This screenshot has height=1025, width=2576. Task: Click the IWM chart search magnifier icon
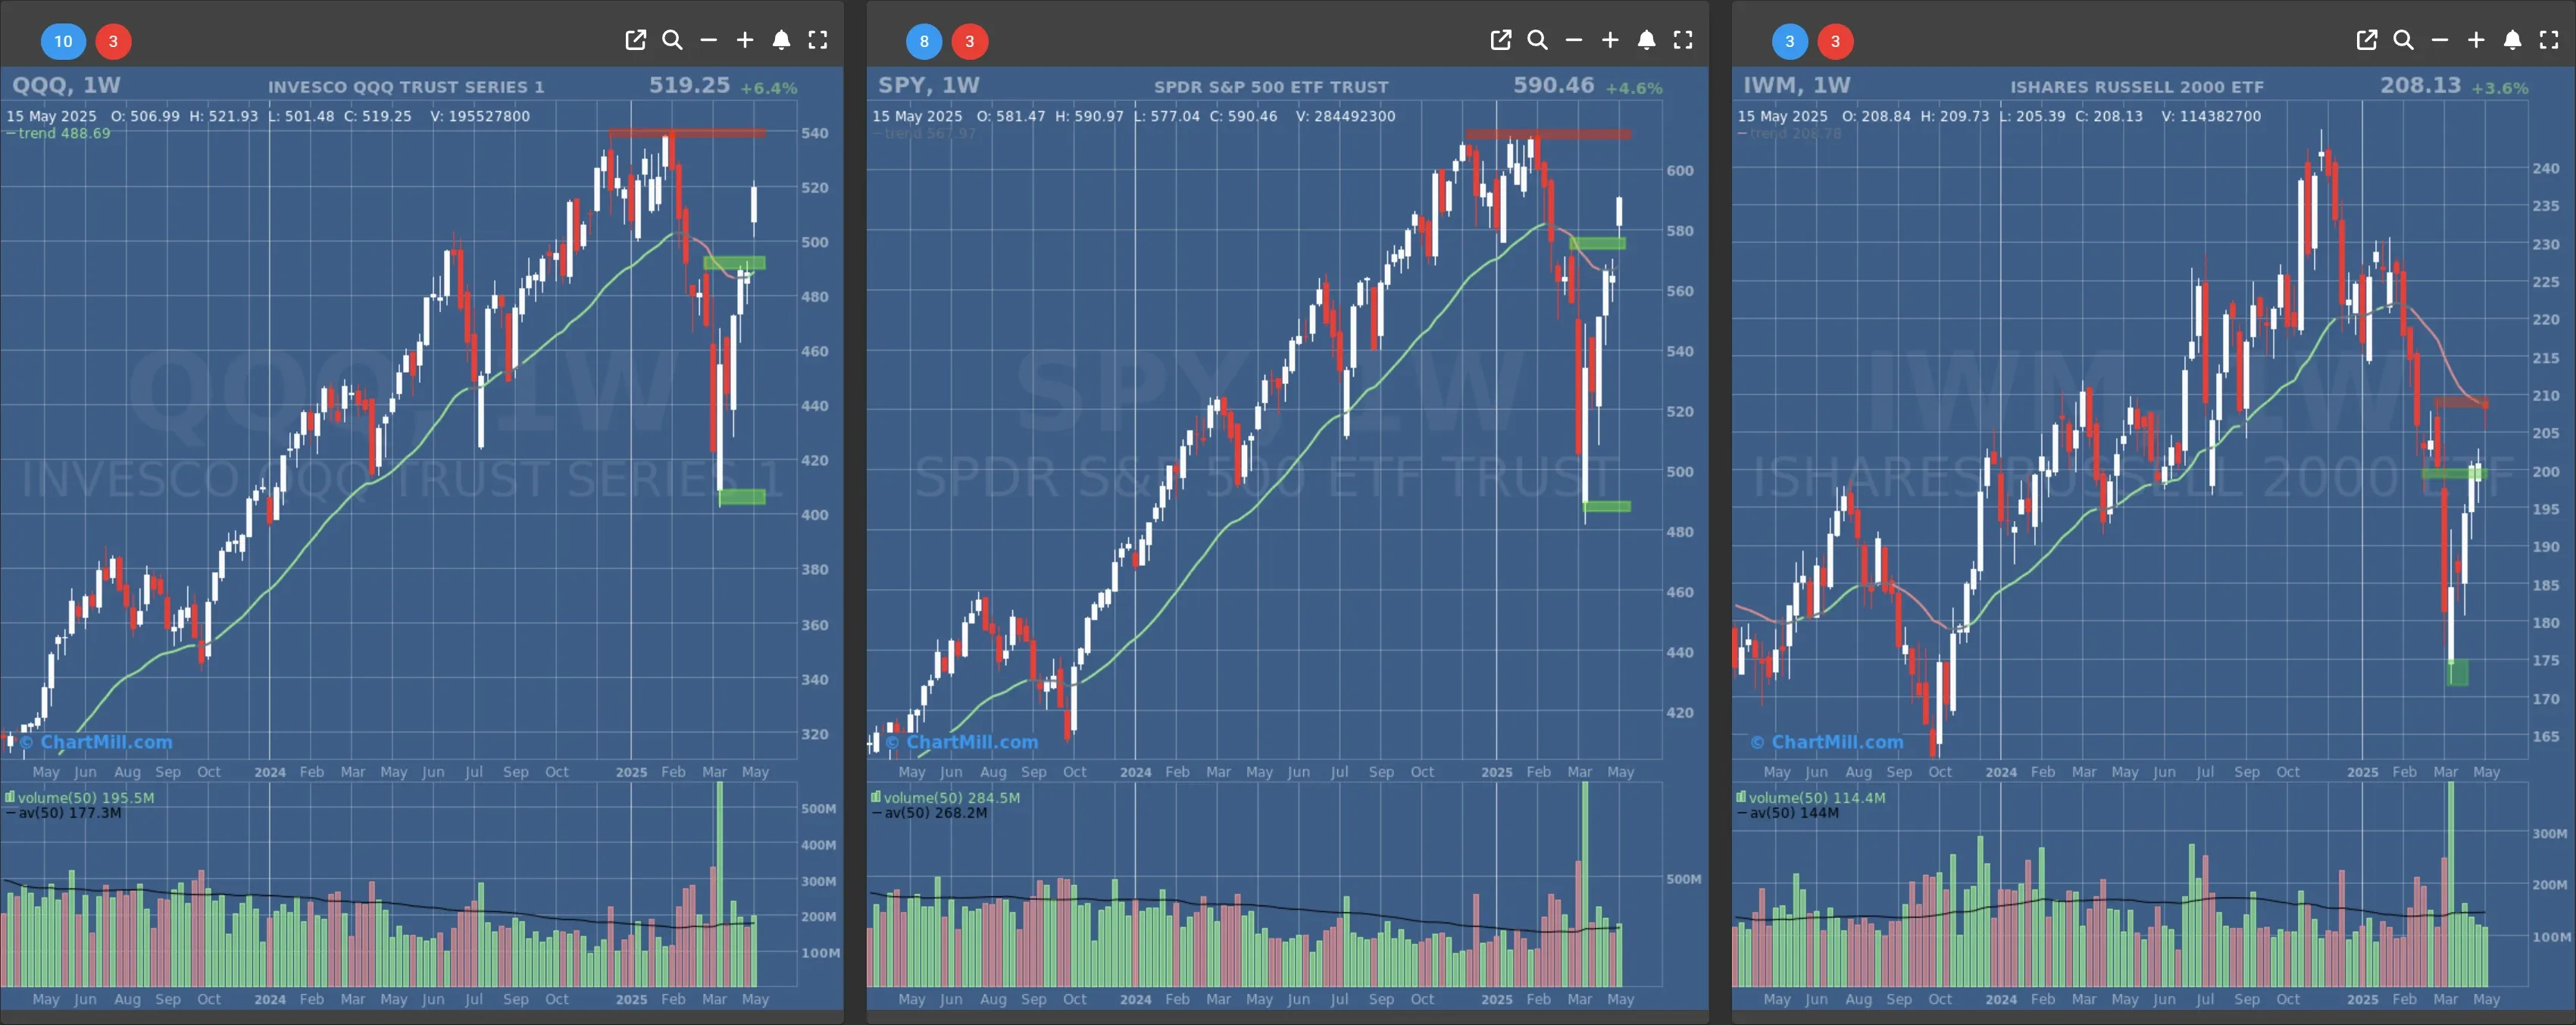pyautogui.click(x=2403, y=40)
